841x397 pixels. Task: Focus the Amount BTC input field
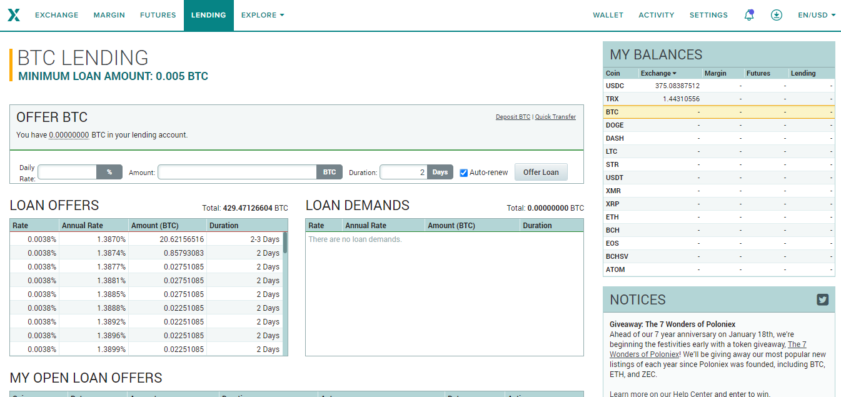[238, 172]
